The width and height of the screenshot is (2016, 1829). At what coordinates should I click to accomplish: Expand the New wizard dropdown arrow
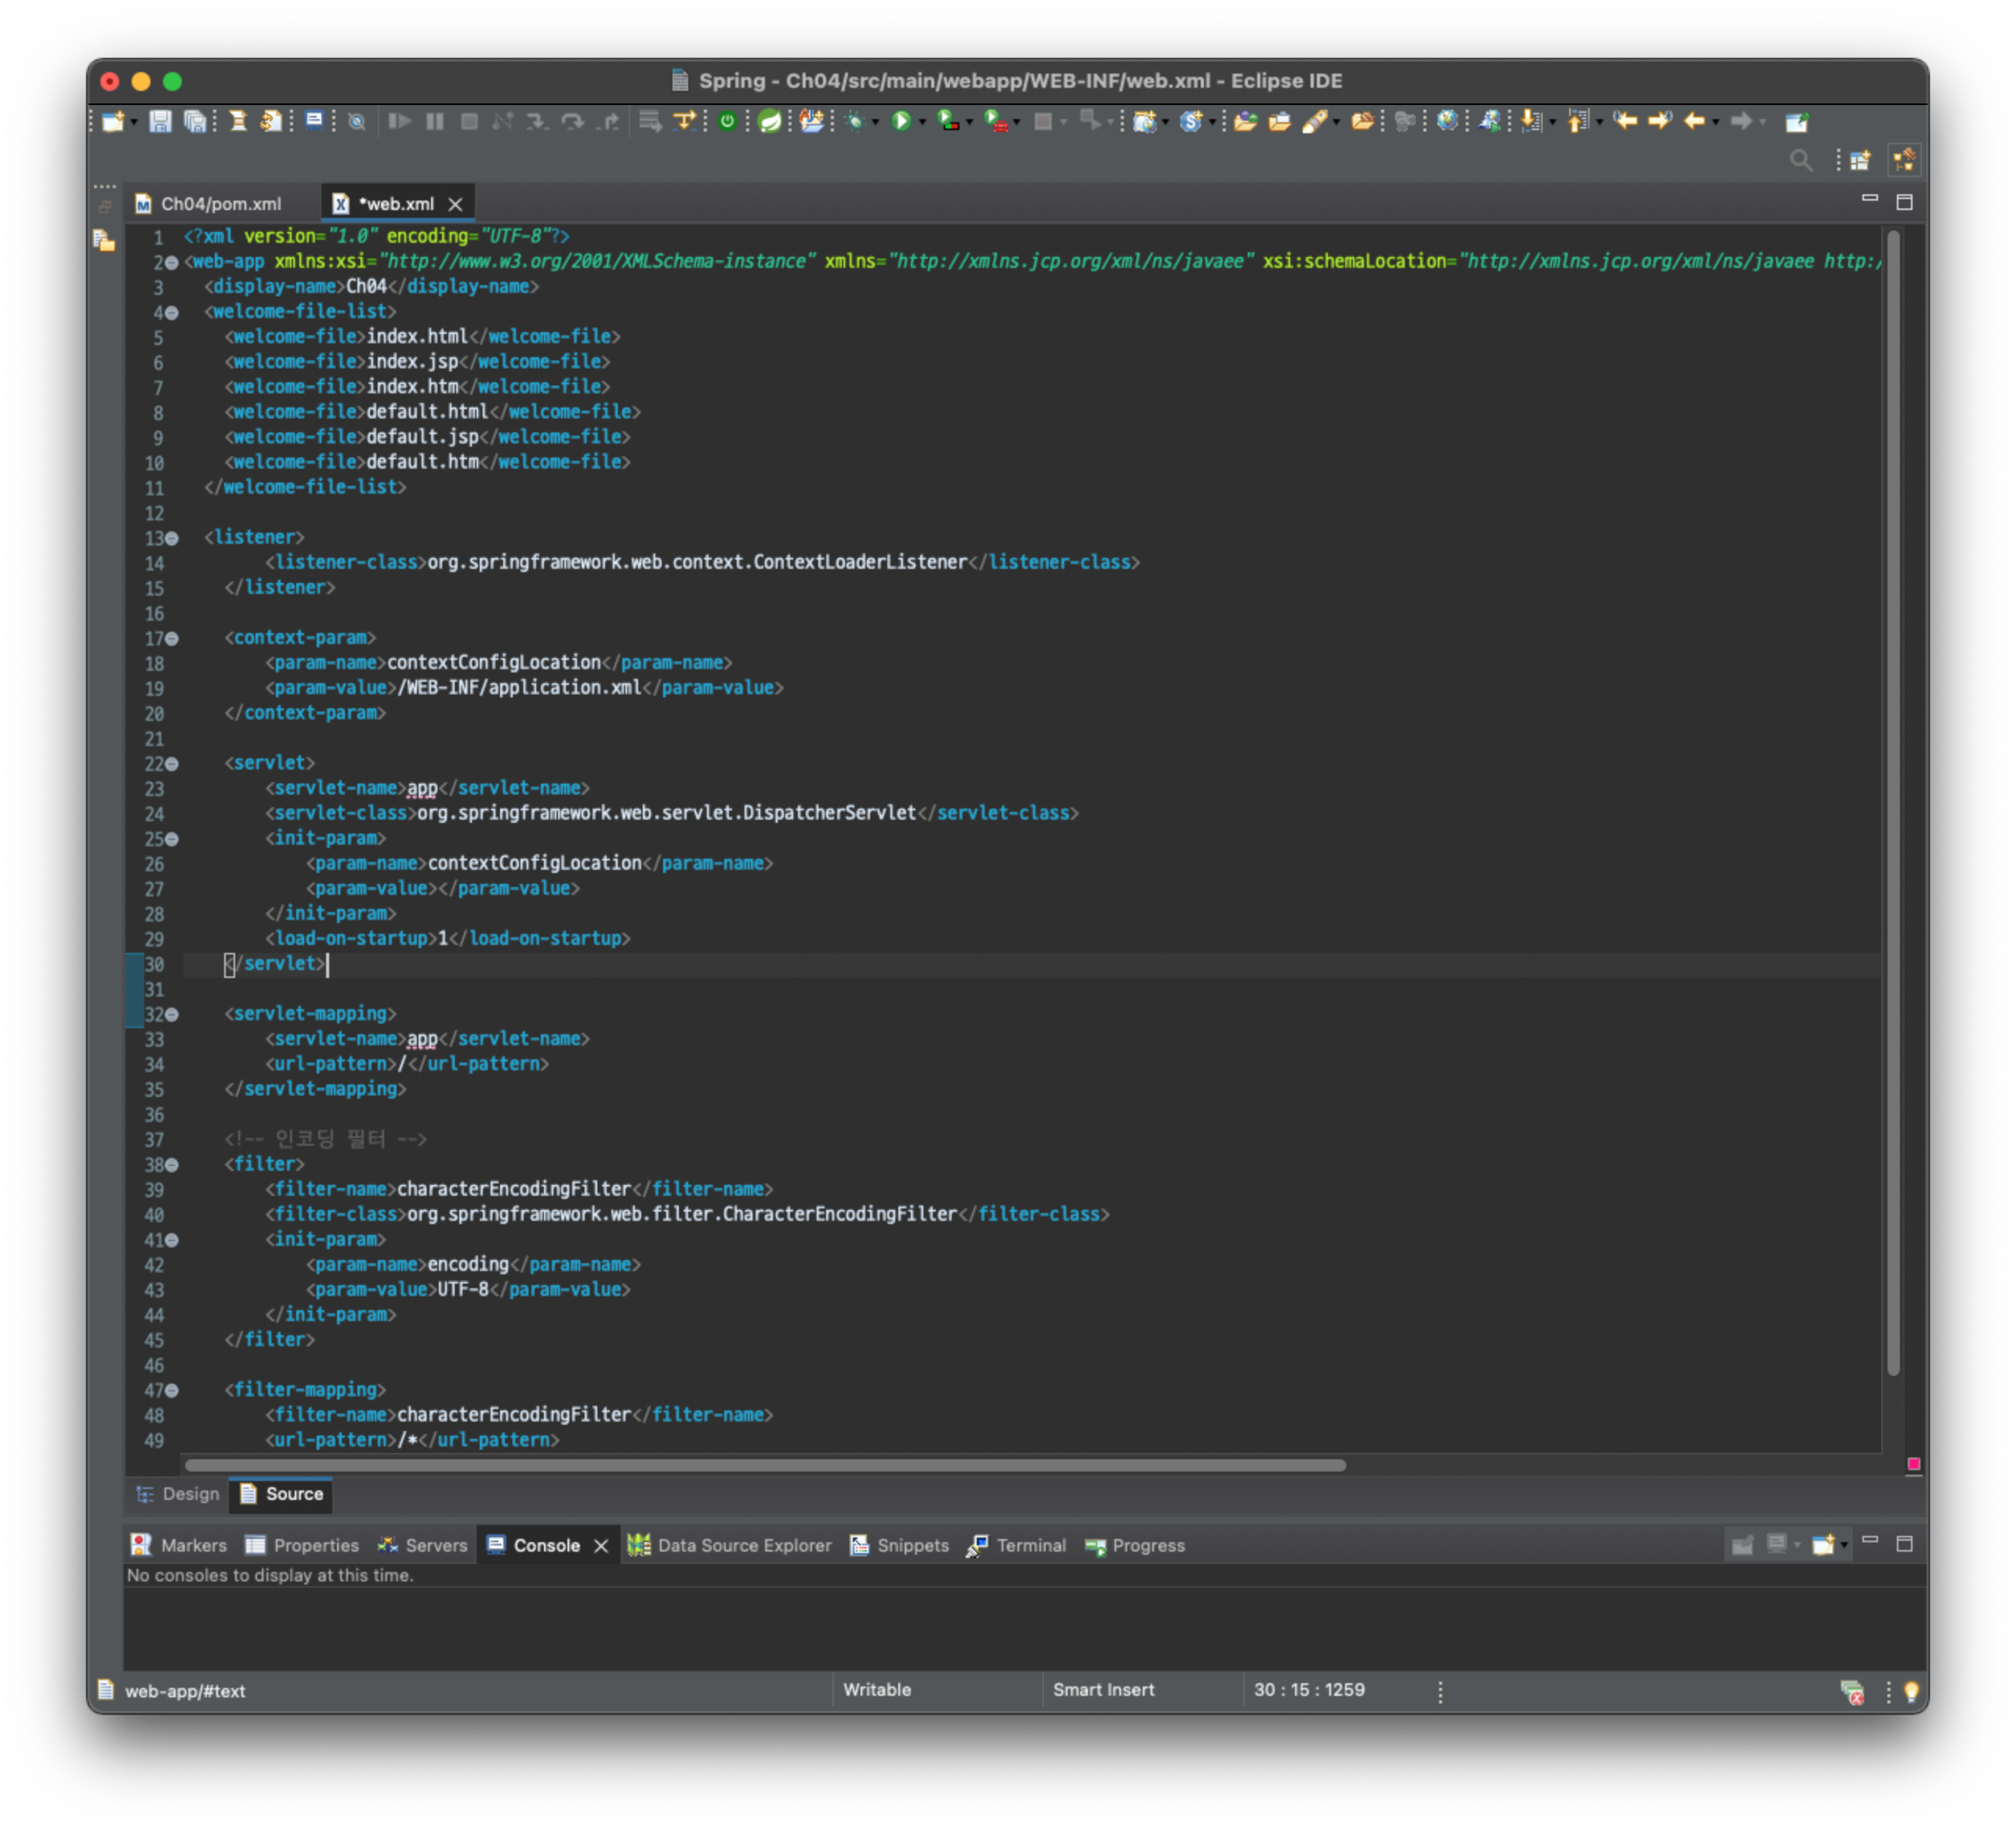pyautogui.click(x=133, y=122)
